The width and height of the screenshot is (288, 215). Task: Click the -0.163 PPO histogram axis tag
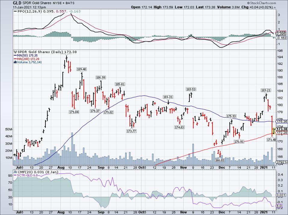point(281,38)
